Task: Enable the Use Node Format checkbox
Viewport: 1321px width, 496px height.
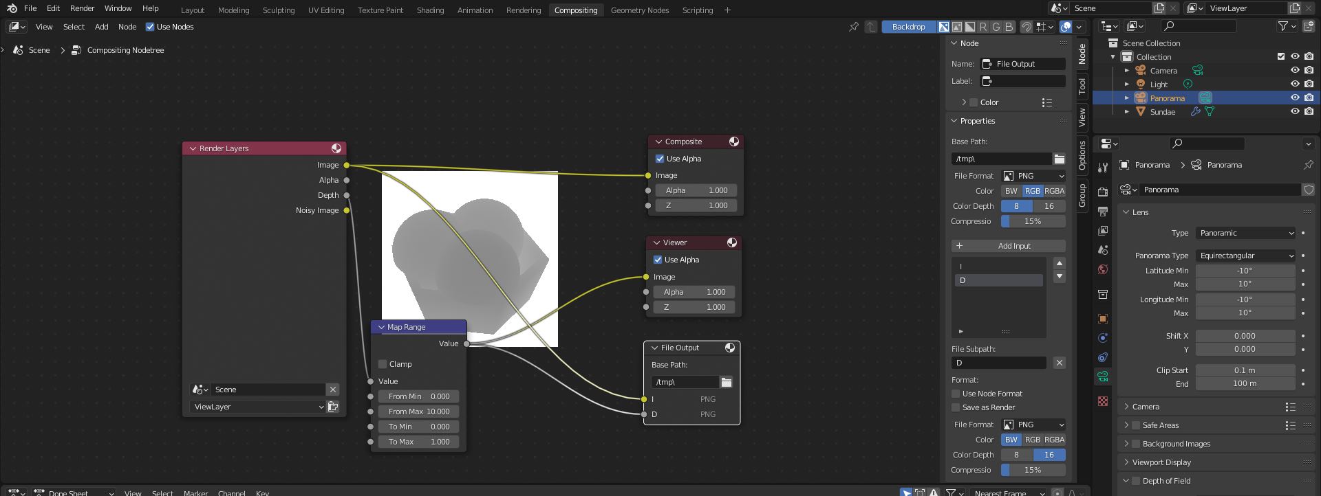Action: click(x=956, y=394)
